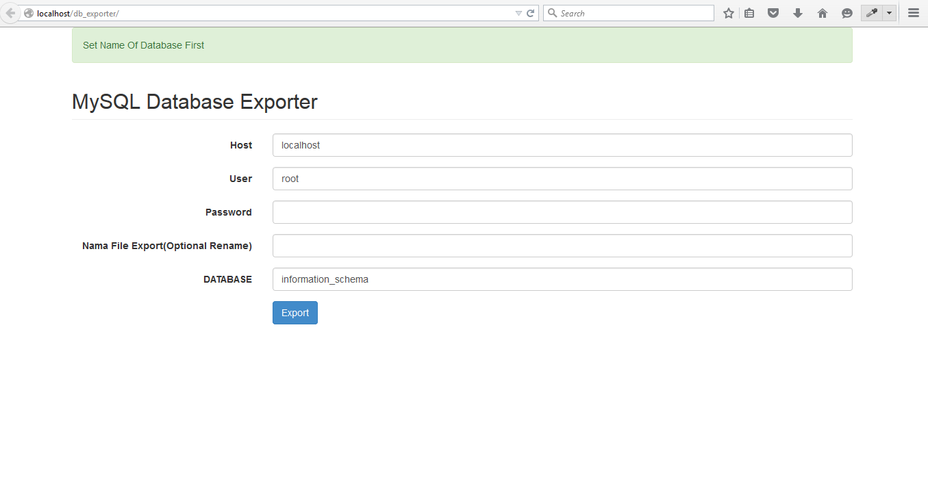The height and width of the screenshot is (477, 928).
Task: Select the DATABASE field showing information_schema
Action: click(x=562, y=279)
